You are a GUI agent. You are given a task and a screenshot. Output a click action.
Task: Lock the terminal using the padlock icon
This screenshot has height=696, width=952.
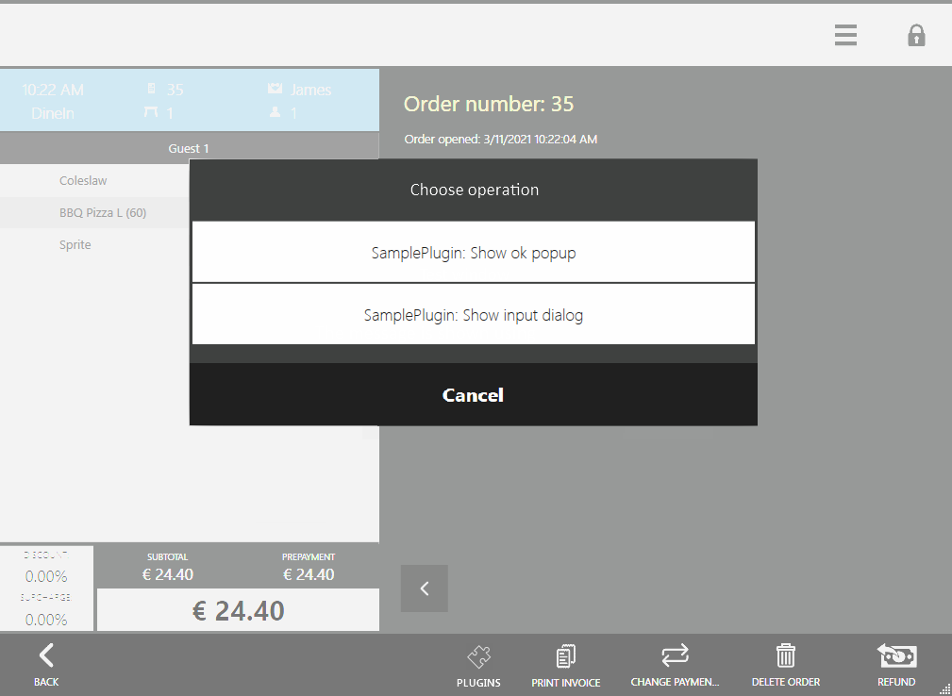tap(915, 36)
